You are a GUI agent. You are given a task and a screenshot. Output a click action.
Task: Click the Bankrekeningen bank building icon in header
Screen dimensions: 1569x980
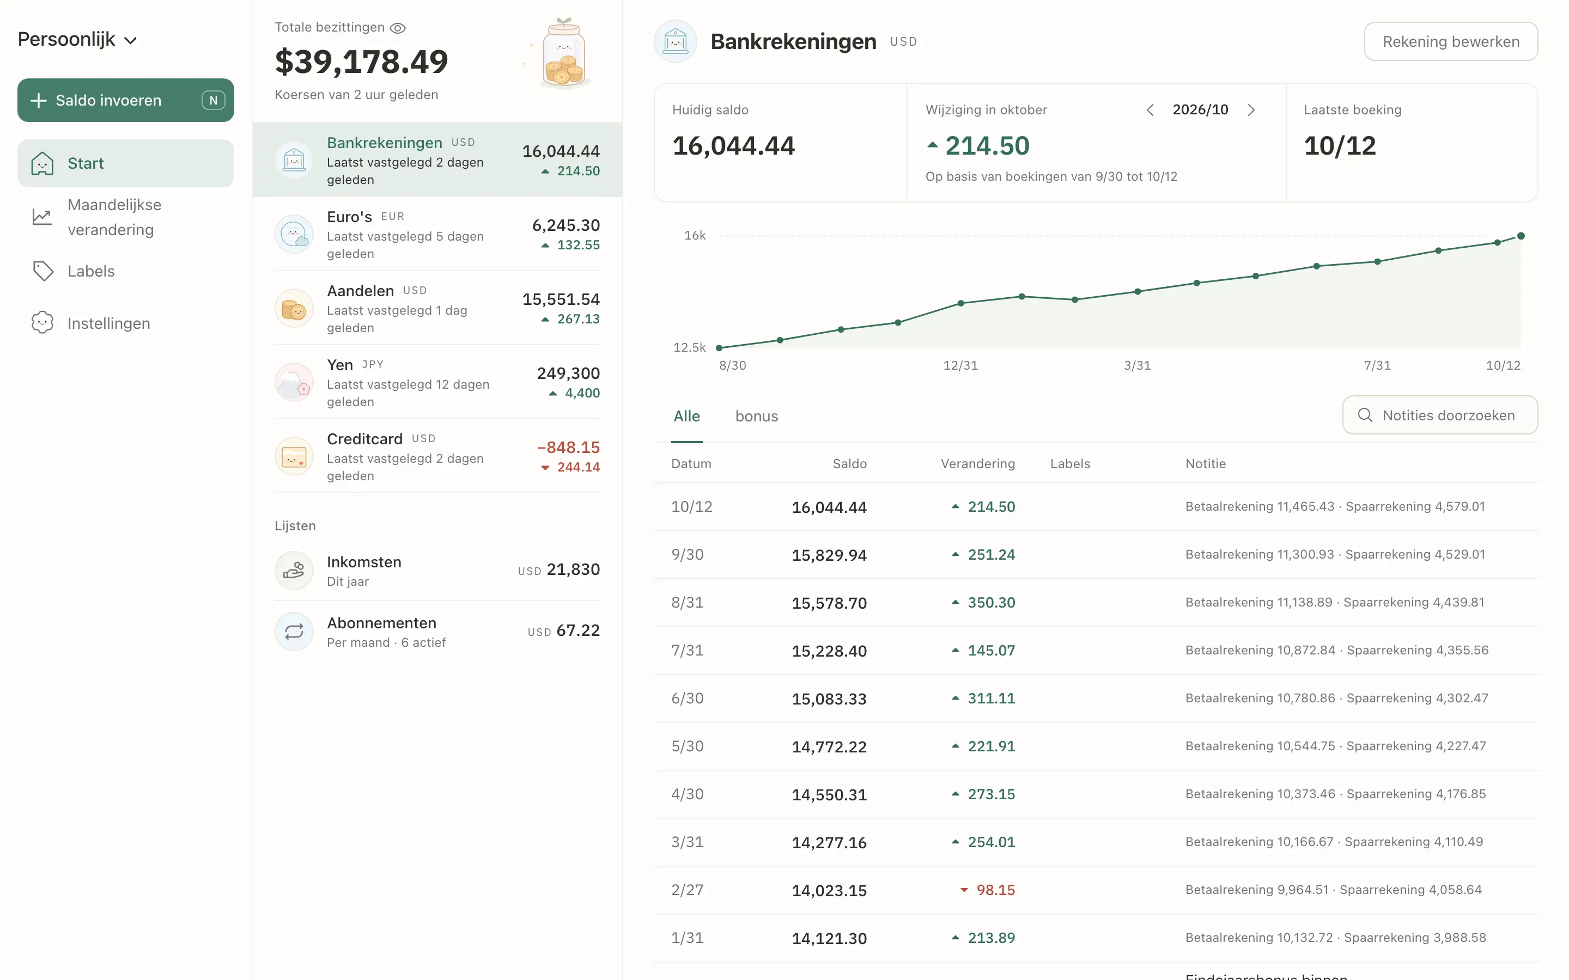point(675,41)
